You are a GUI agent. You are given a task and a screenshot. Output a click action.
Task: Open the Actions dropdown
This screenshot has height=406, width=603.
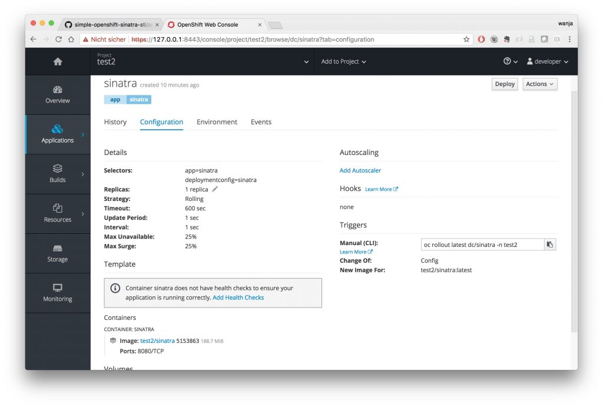point(539,84)
